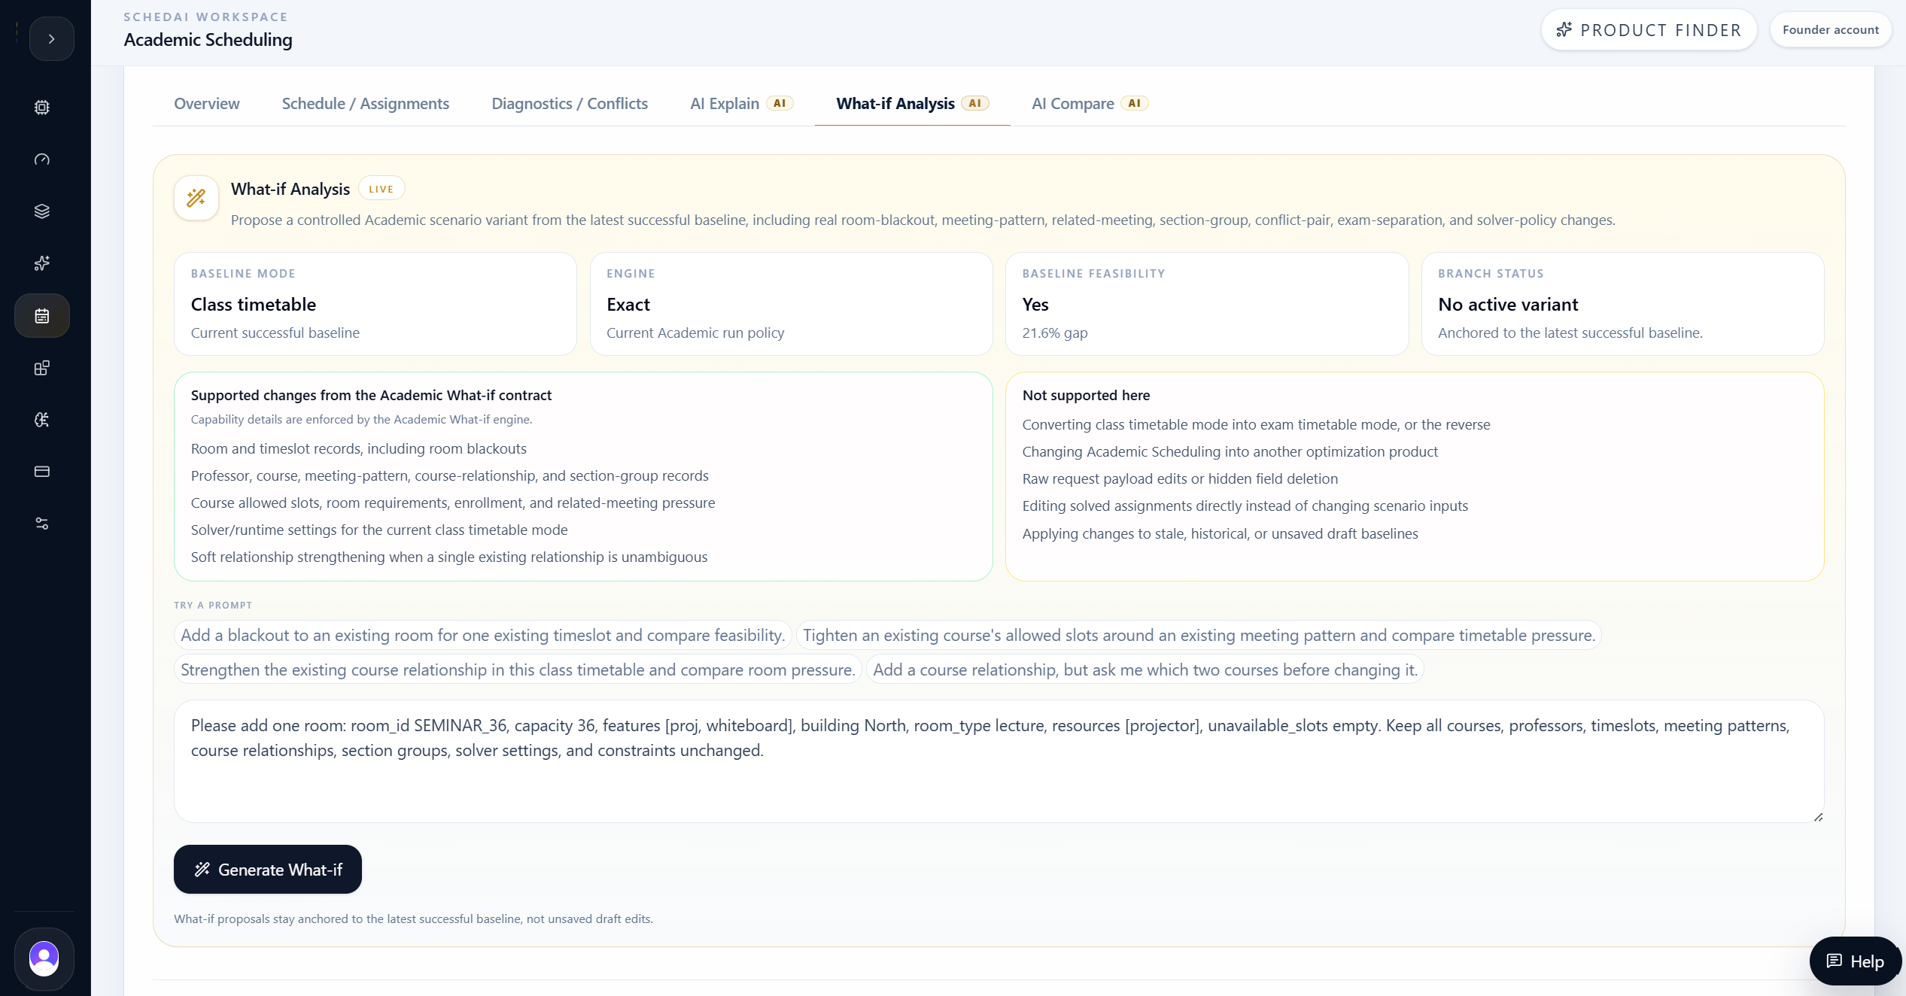
Task: Open the chip processor icon in sidebar
Action: pyautogui.click(x=42, y=108)
